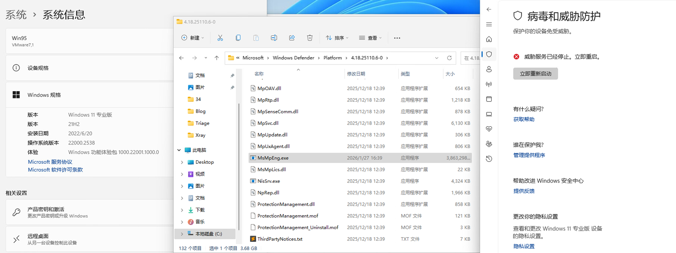This screenshot has height=253, width=676.
Task: Click the back arrow in Windows Security
Action: pos(489,9)
